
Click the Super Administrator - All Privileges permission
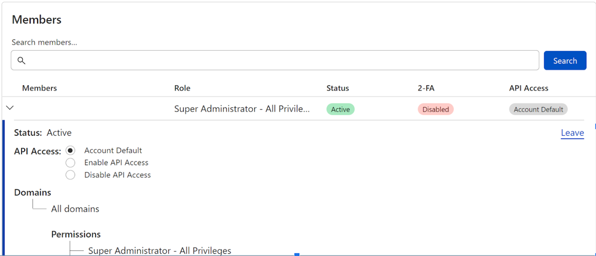[160, 251]
